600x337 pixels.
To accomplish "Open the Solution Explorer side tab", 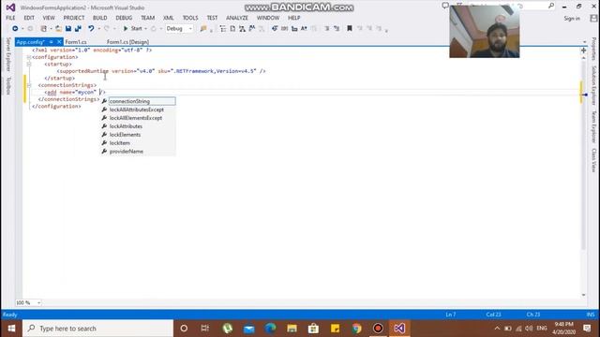I will coord(593,85).
